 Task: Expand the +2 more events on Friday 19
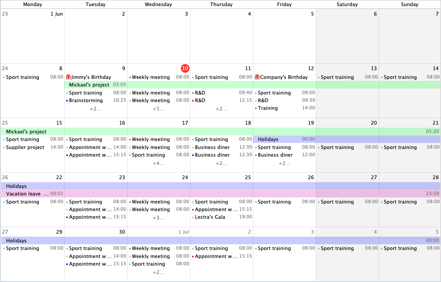pyautogui.click(x=284, y=163)
